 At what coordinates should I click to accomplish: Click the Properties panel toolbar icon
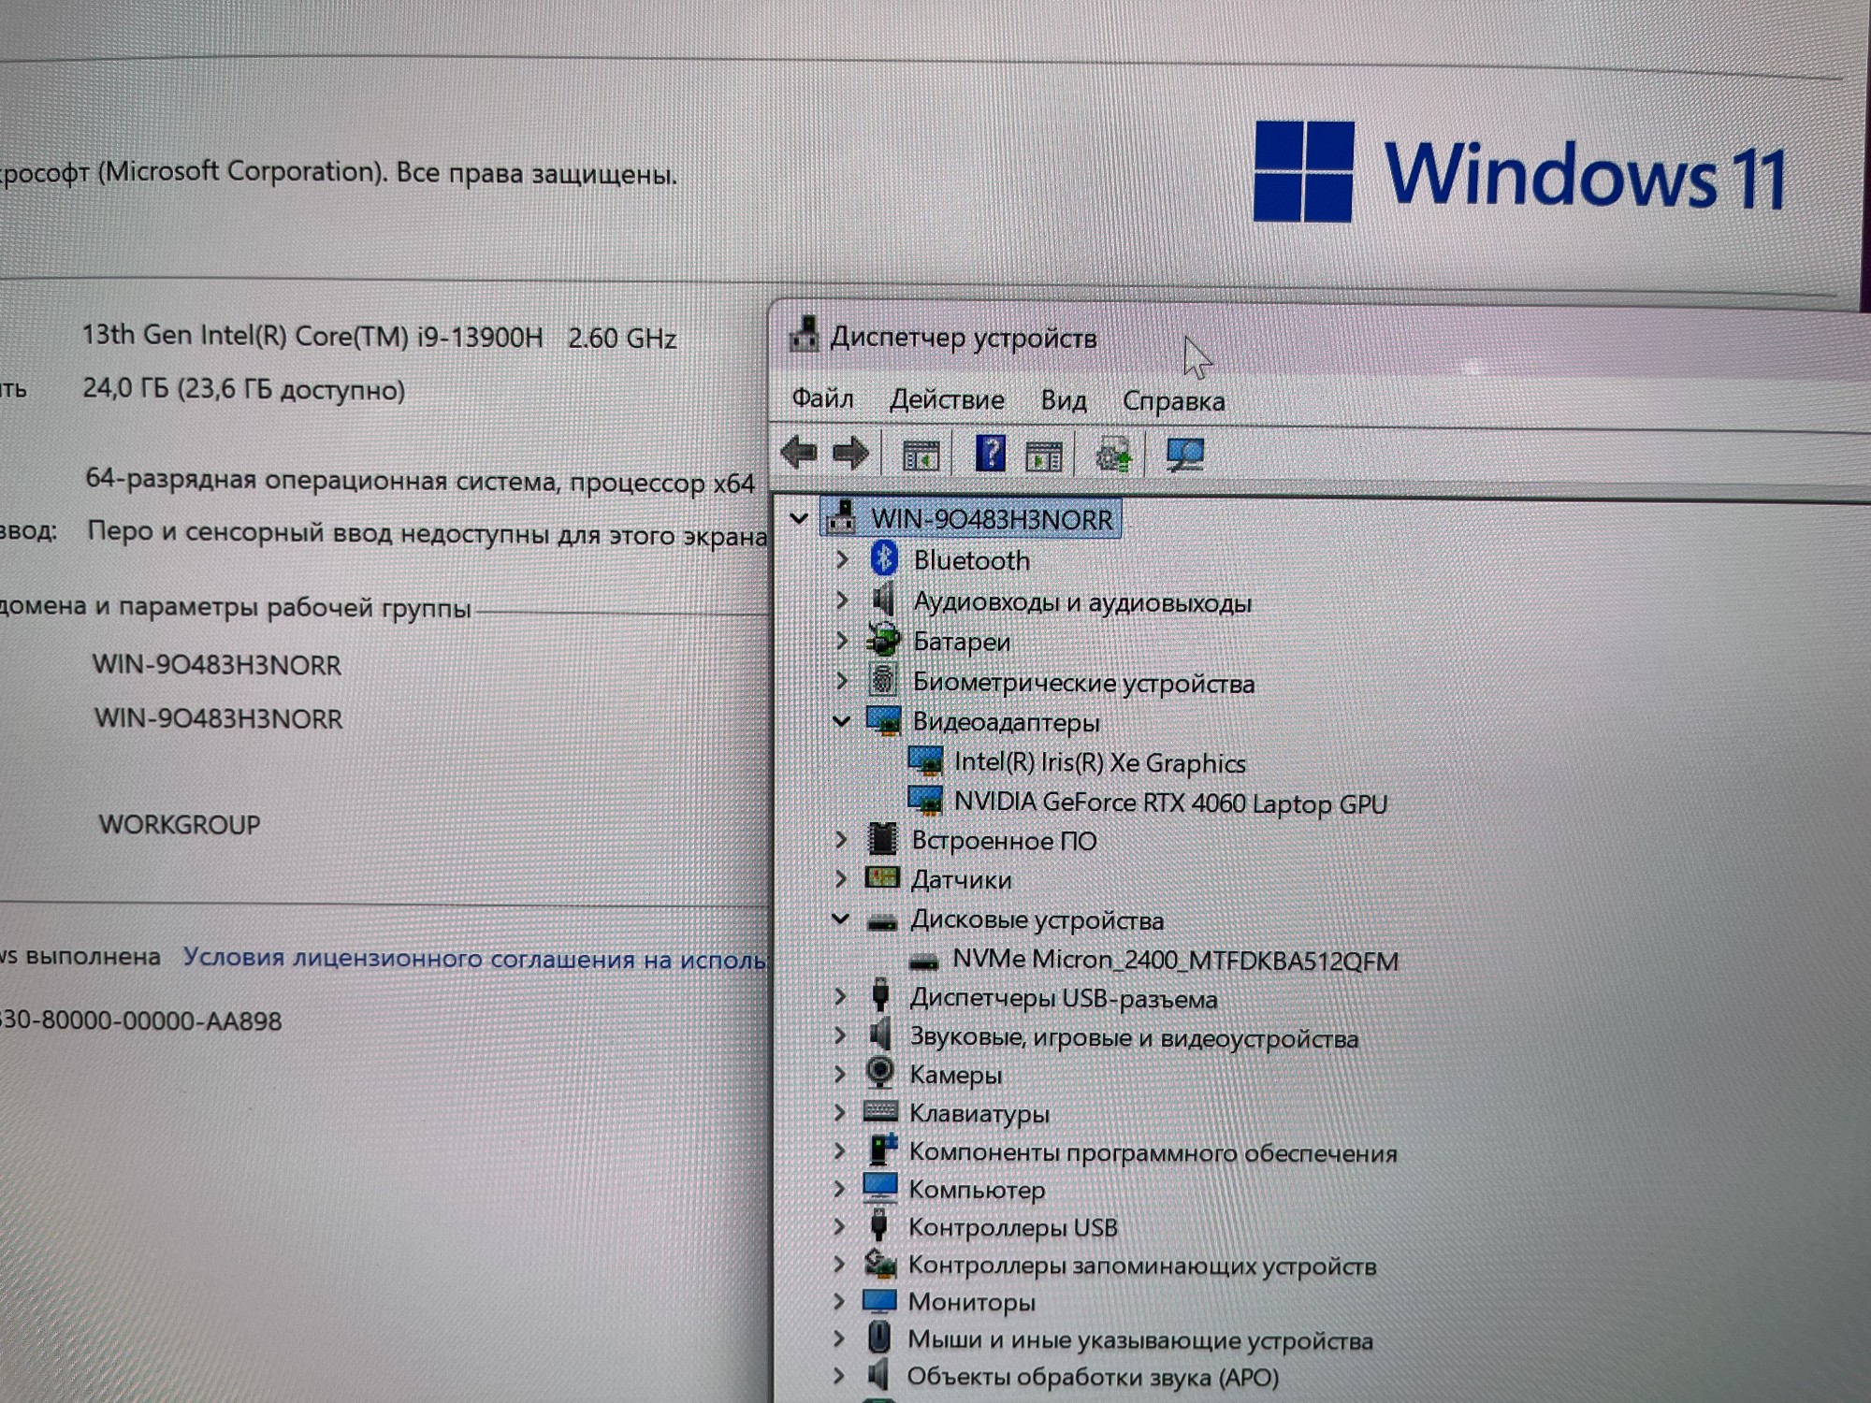coord(1043,456)
